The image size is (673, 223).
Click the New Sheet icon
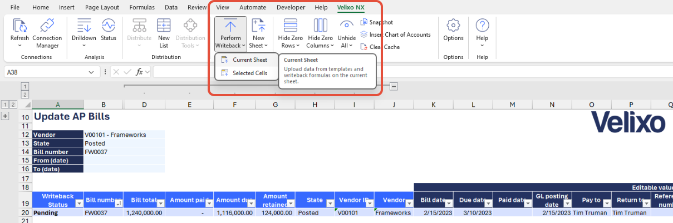tap(258, 26)
